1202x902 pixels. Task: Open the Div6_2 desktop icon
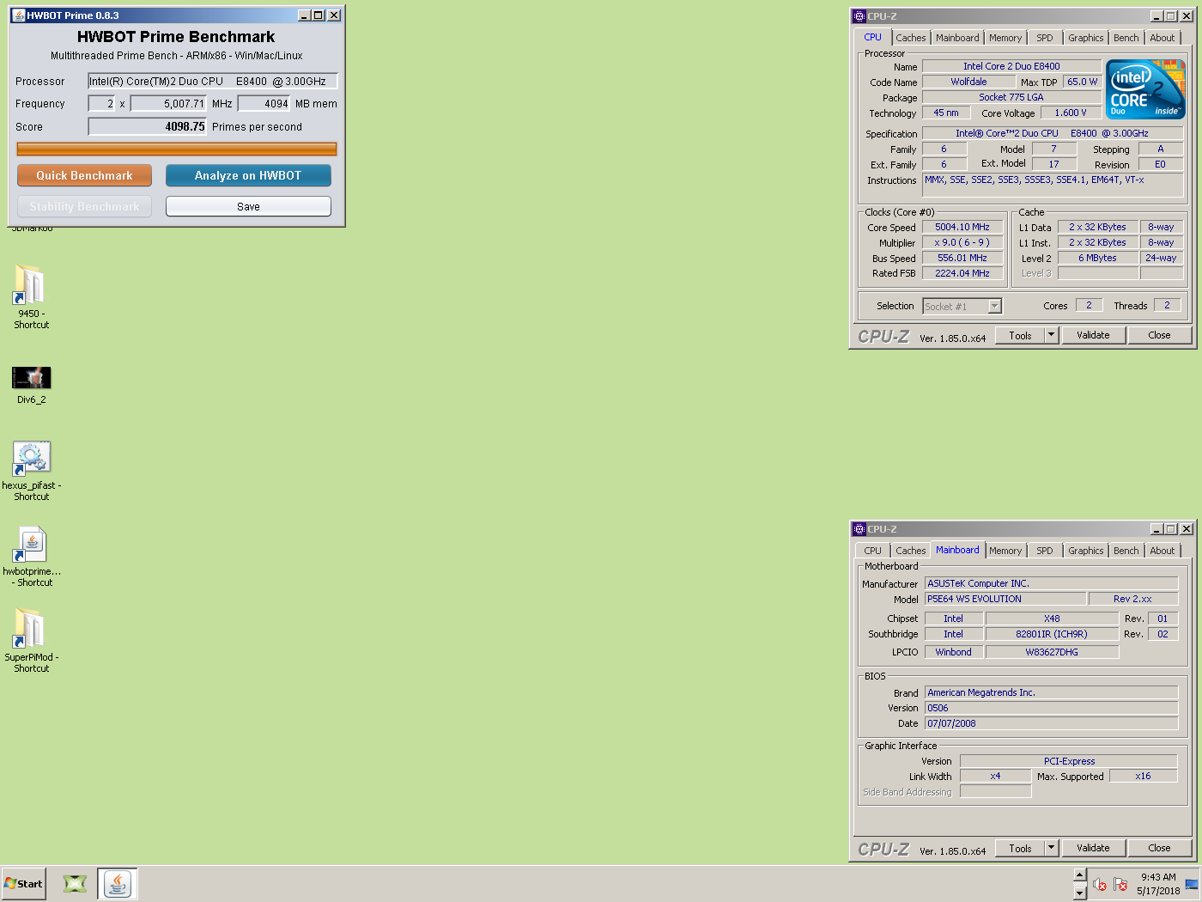pos(32,378)
